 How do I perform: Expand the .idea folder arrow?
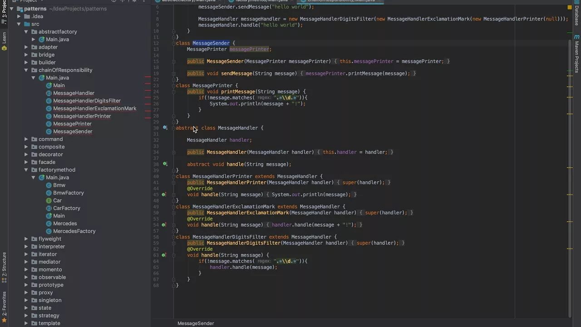tap(19, 16)
